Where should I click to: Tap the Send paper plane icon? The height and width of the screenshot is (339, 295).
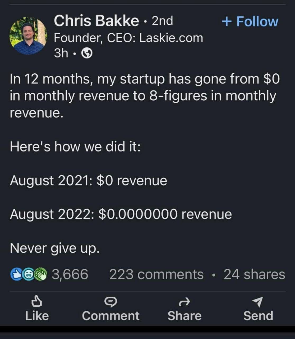(258, 301)
